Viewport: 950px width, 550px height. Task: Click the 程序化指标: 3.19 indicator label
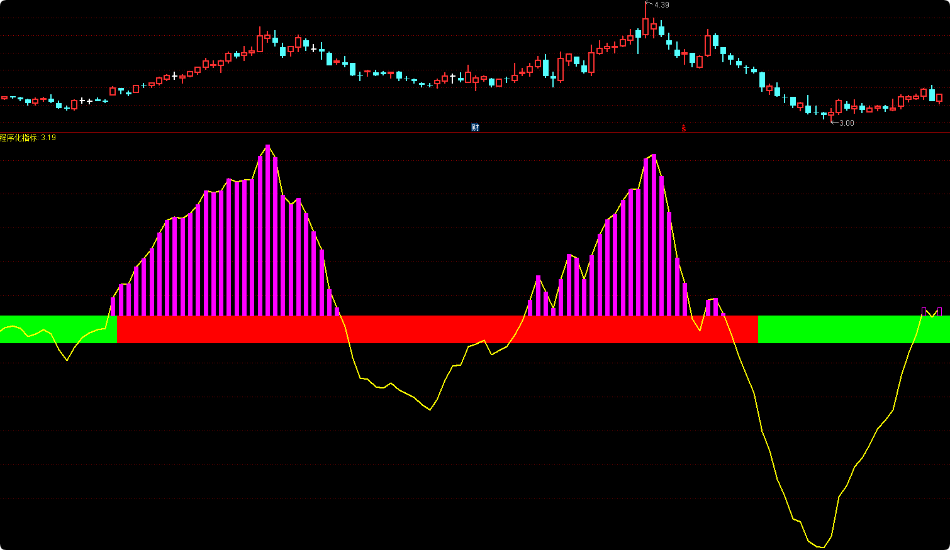click(x=28, y=138)
